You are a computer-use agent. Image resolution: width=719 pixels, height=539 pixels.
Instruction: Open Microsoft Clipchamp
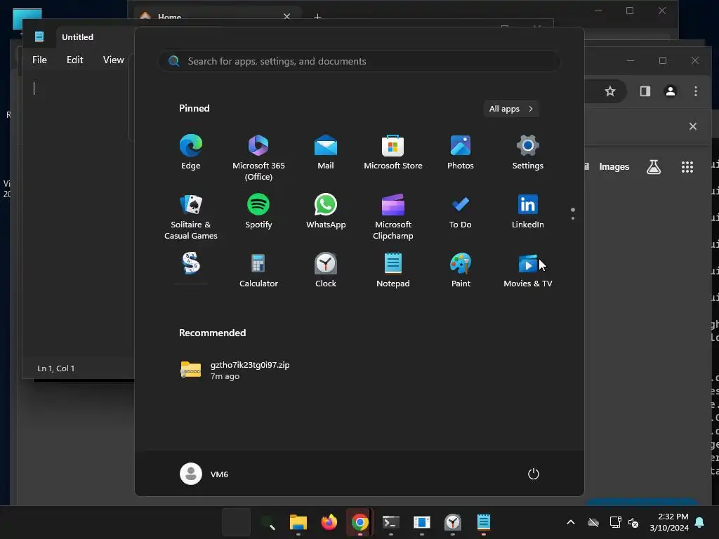click(393, 217)
